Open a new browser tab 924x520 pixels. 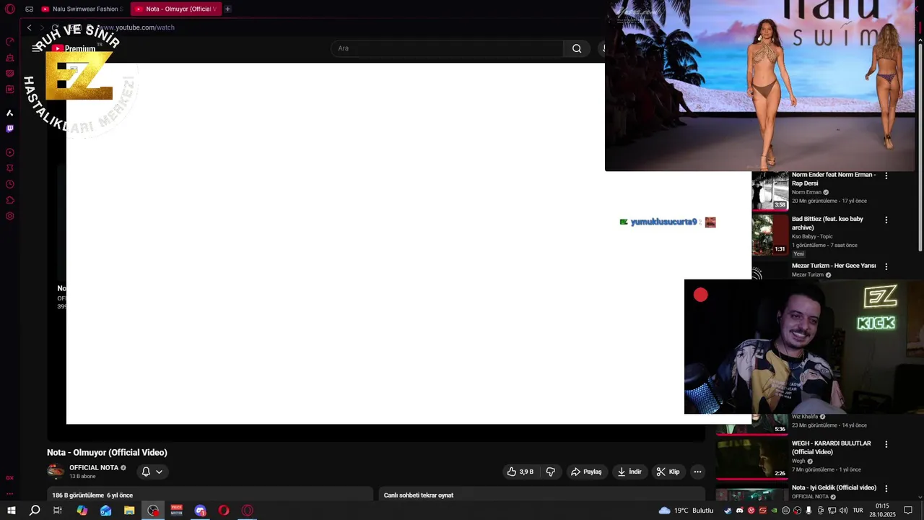(x=228, y=9)
